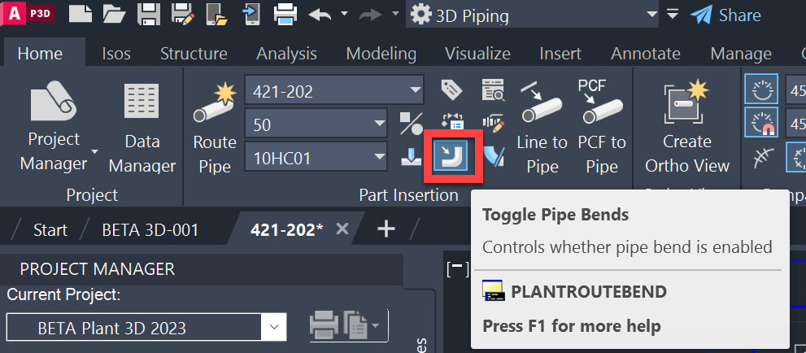Open the Annotate ribbon tab
The height and width of the screenshot is (353, 806).
(646, 54)
